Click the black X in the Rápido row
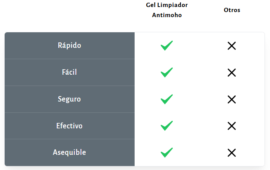Image resolution: width=270 pixels, height=170 pixels. pos(231,46)
